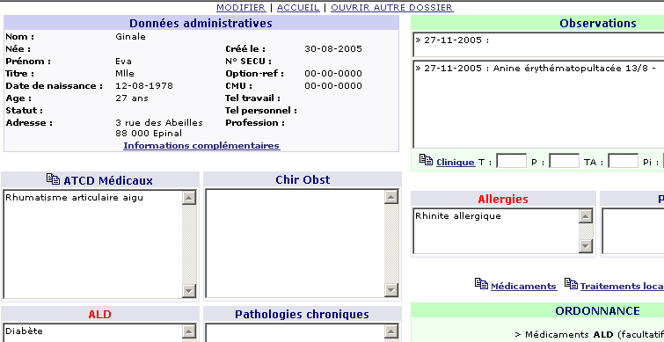Click the patient name Ginale

click(x=130, y=37)
